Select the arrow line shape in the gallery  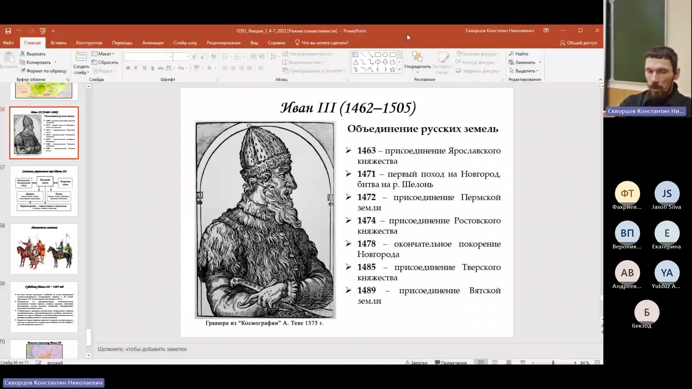371,55
